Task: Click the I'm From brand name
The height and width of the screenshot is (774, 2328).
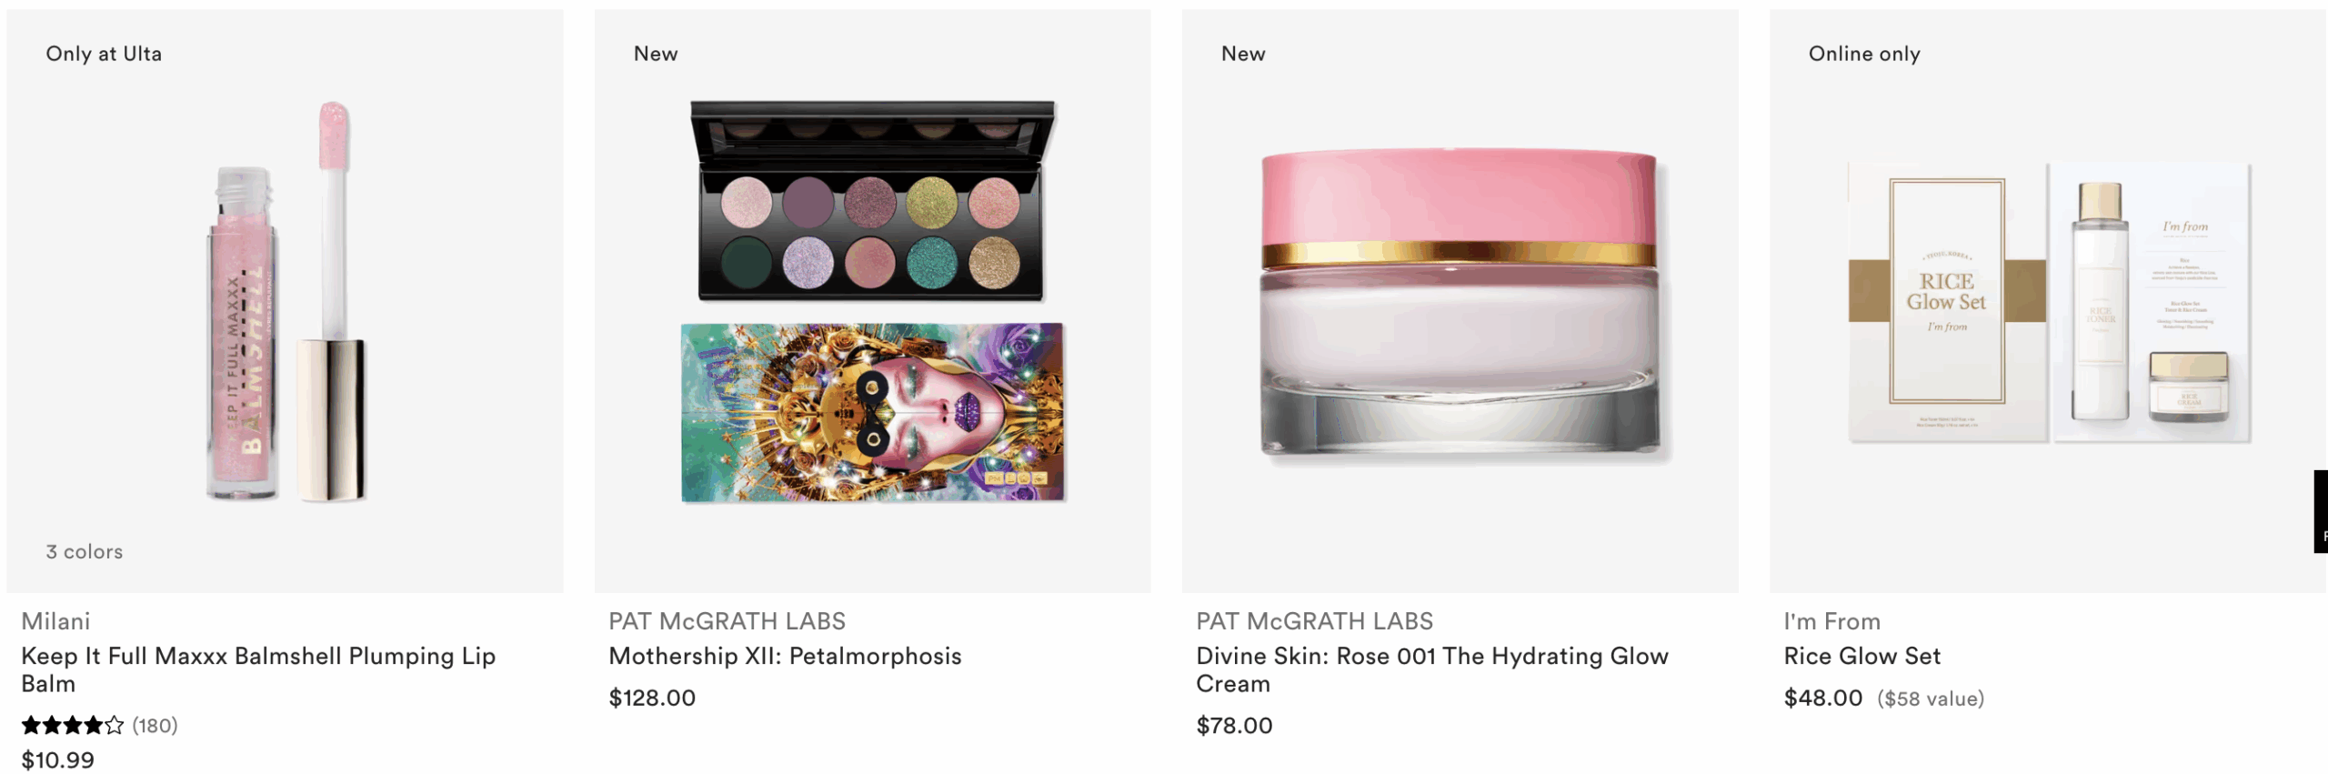Action: 1831,621
